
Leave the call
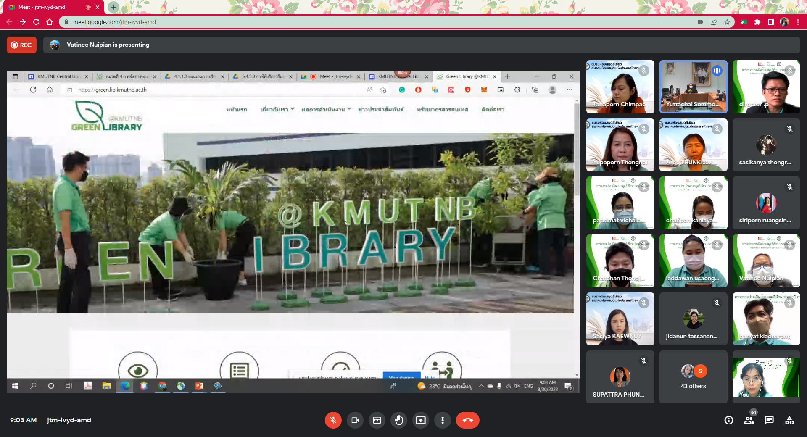(468, 420)
